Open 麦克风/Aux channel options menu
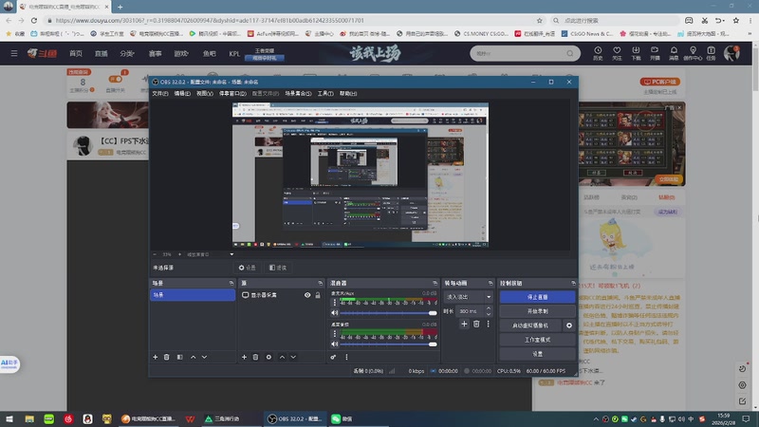 (334, 303)
